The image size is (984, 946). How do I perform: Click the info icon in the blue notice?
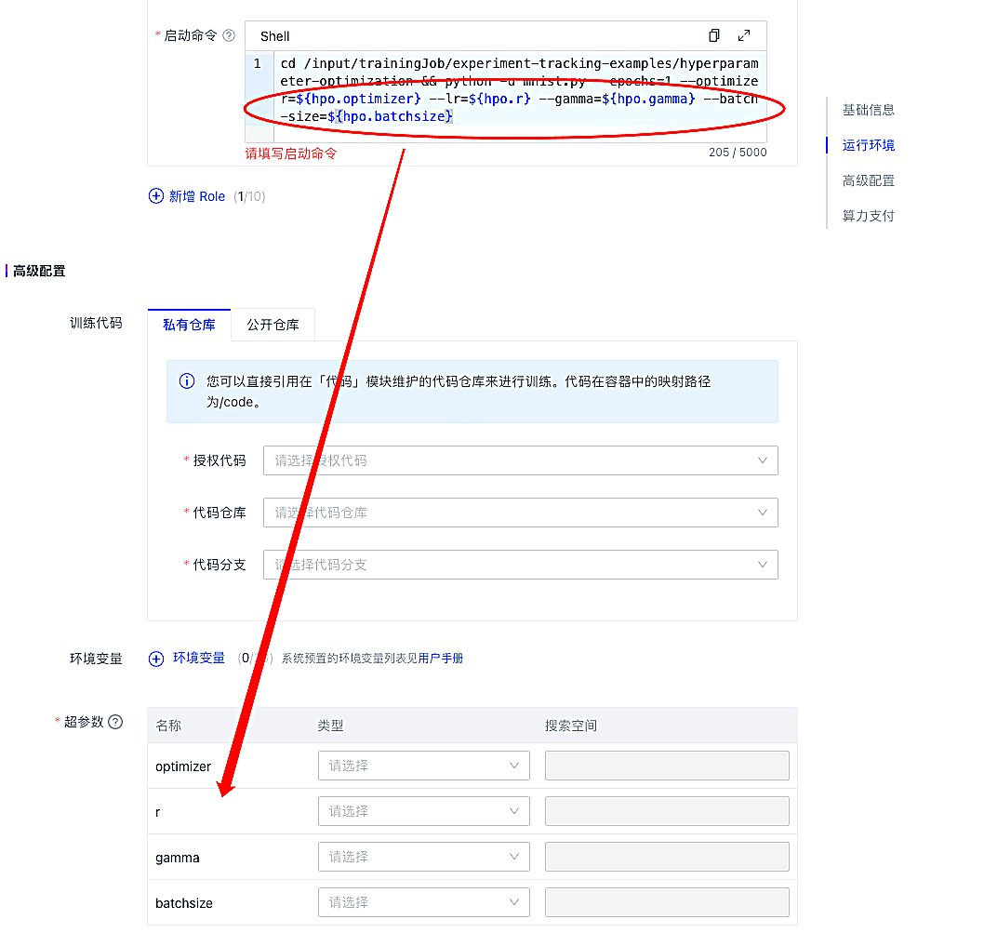pos(187,381)
